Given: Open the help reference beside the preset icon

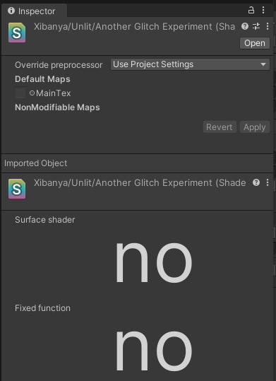Looking at the screenshot, I should pyautogui.click(x=245, y=26).
